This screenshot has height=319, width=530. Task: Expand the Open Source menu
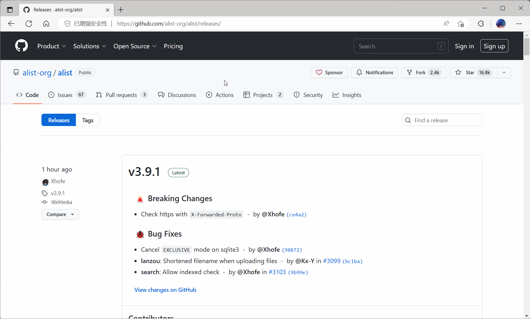[135, 46]
